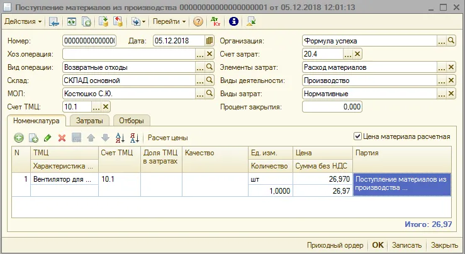Switch to the Отборы tab

132,121
